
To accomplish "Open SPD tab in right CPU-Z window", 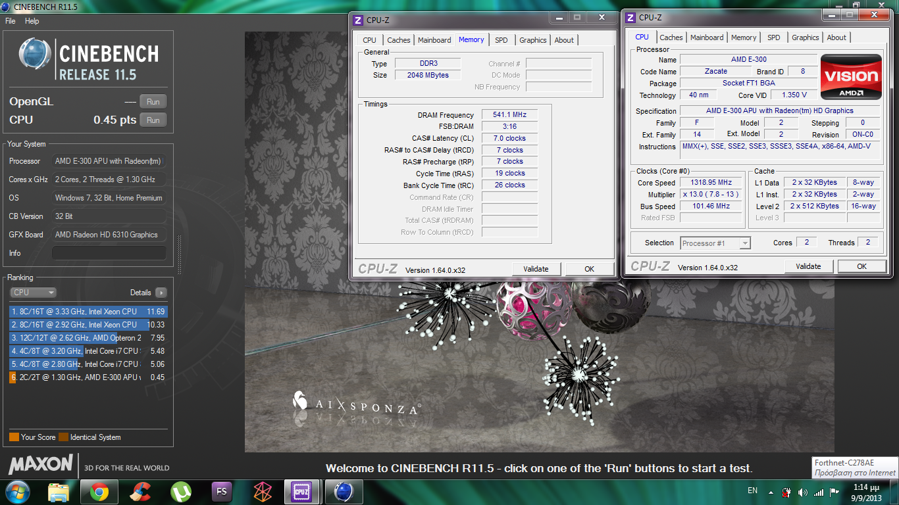I will pyautogui.click(x=774, y=37).
